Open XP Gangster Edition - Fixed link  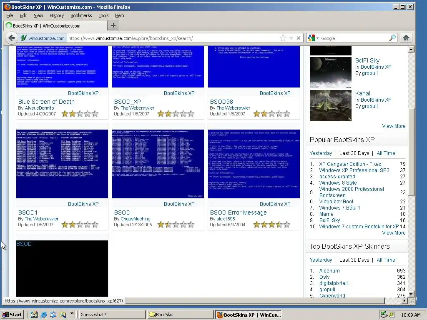pos(350,164)
